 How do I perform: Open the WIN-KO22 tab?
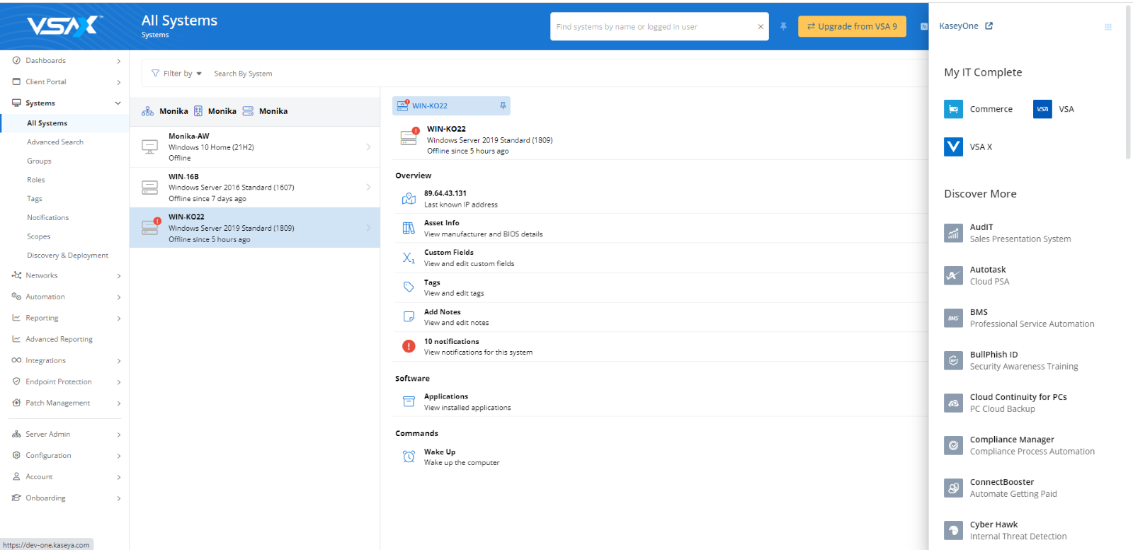pos(451,105)
